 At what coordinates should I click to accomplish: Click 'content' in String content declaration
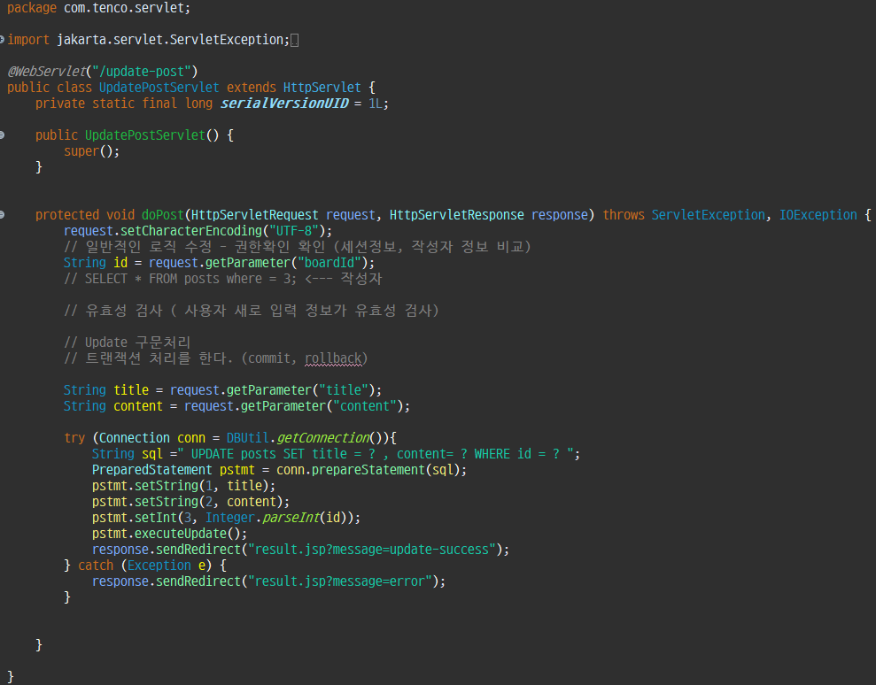point(138,406)
